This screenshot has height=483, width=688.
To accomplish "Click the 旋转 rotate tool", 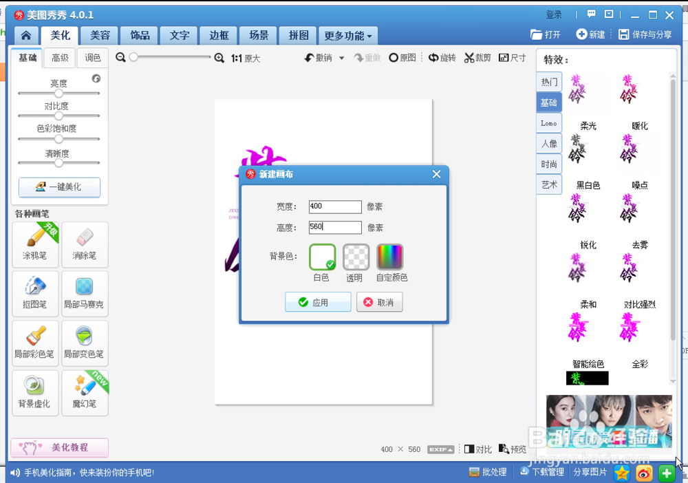I will click(442, 58).
